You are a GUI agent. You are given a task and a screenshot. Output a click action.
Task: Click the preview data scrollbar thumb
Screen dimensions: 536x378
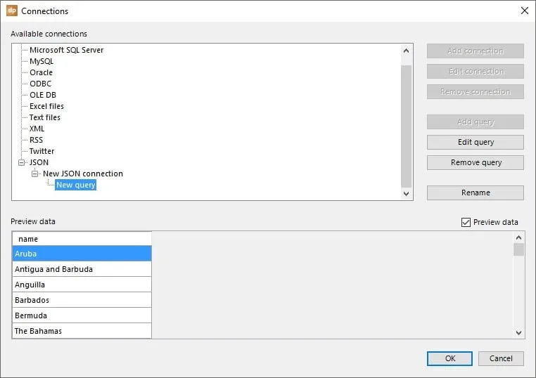click(518, 249)
